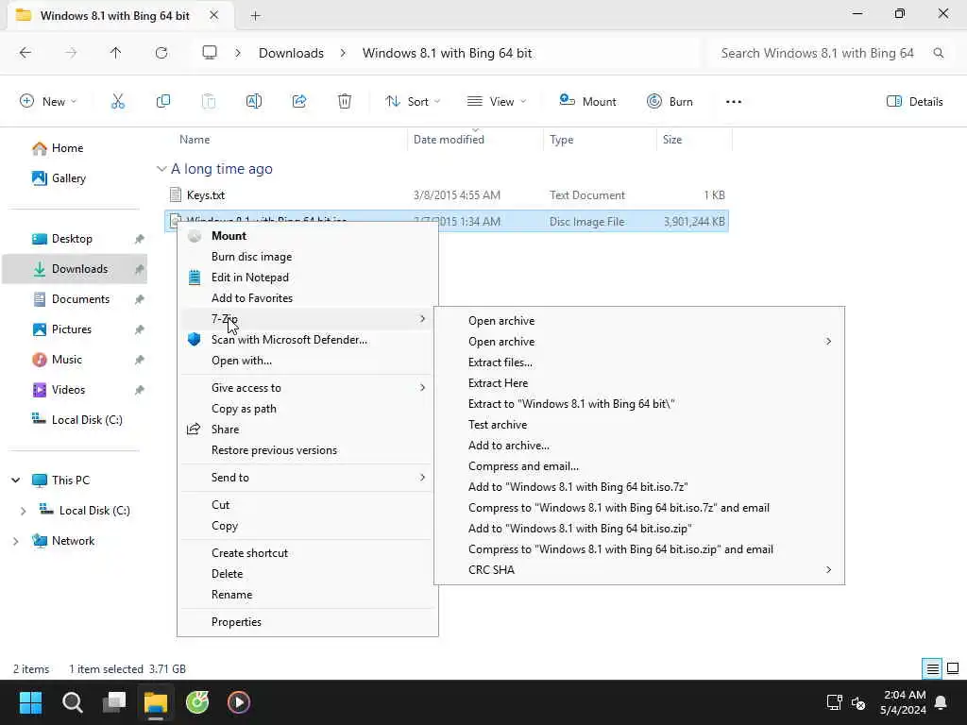Open the View dropdown

pos(497,102)
